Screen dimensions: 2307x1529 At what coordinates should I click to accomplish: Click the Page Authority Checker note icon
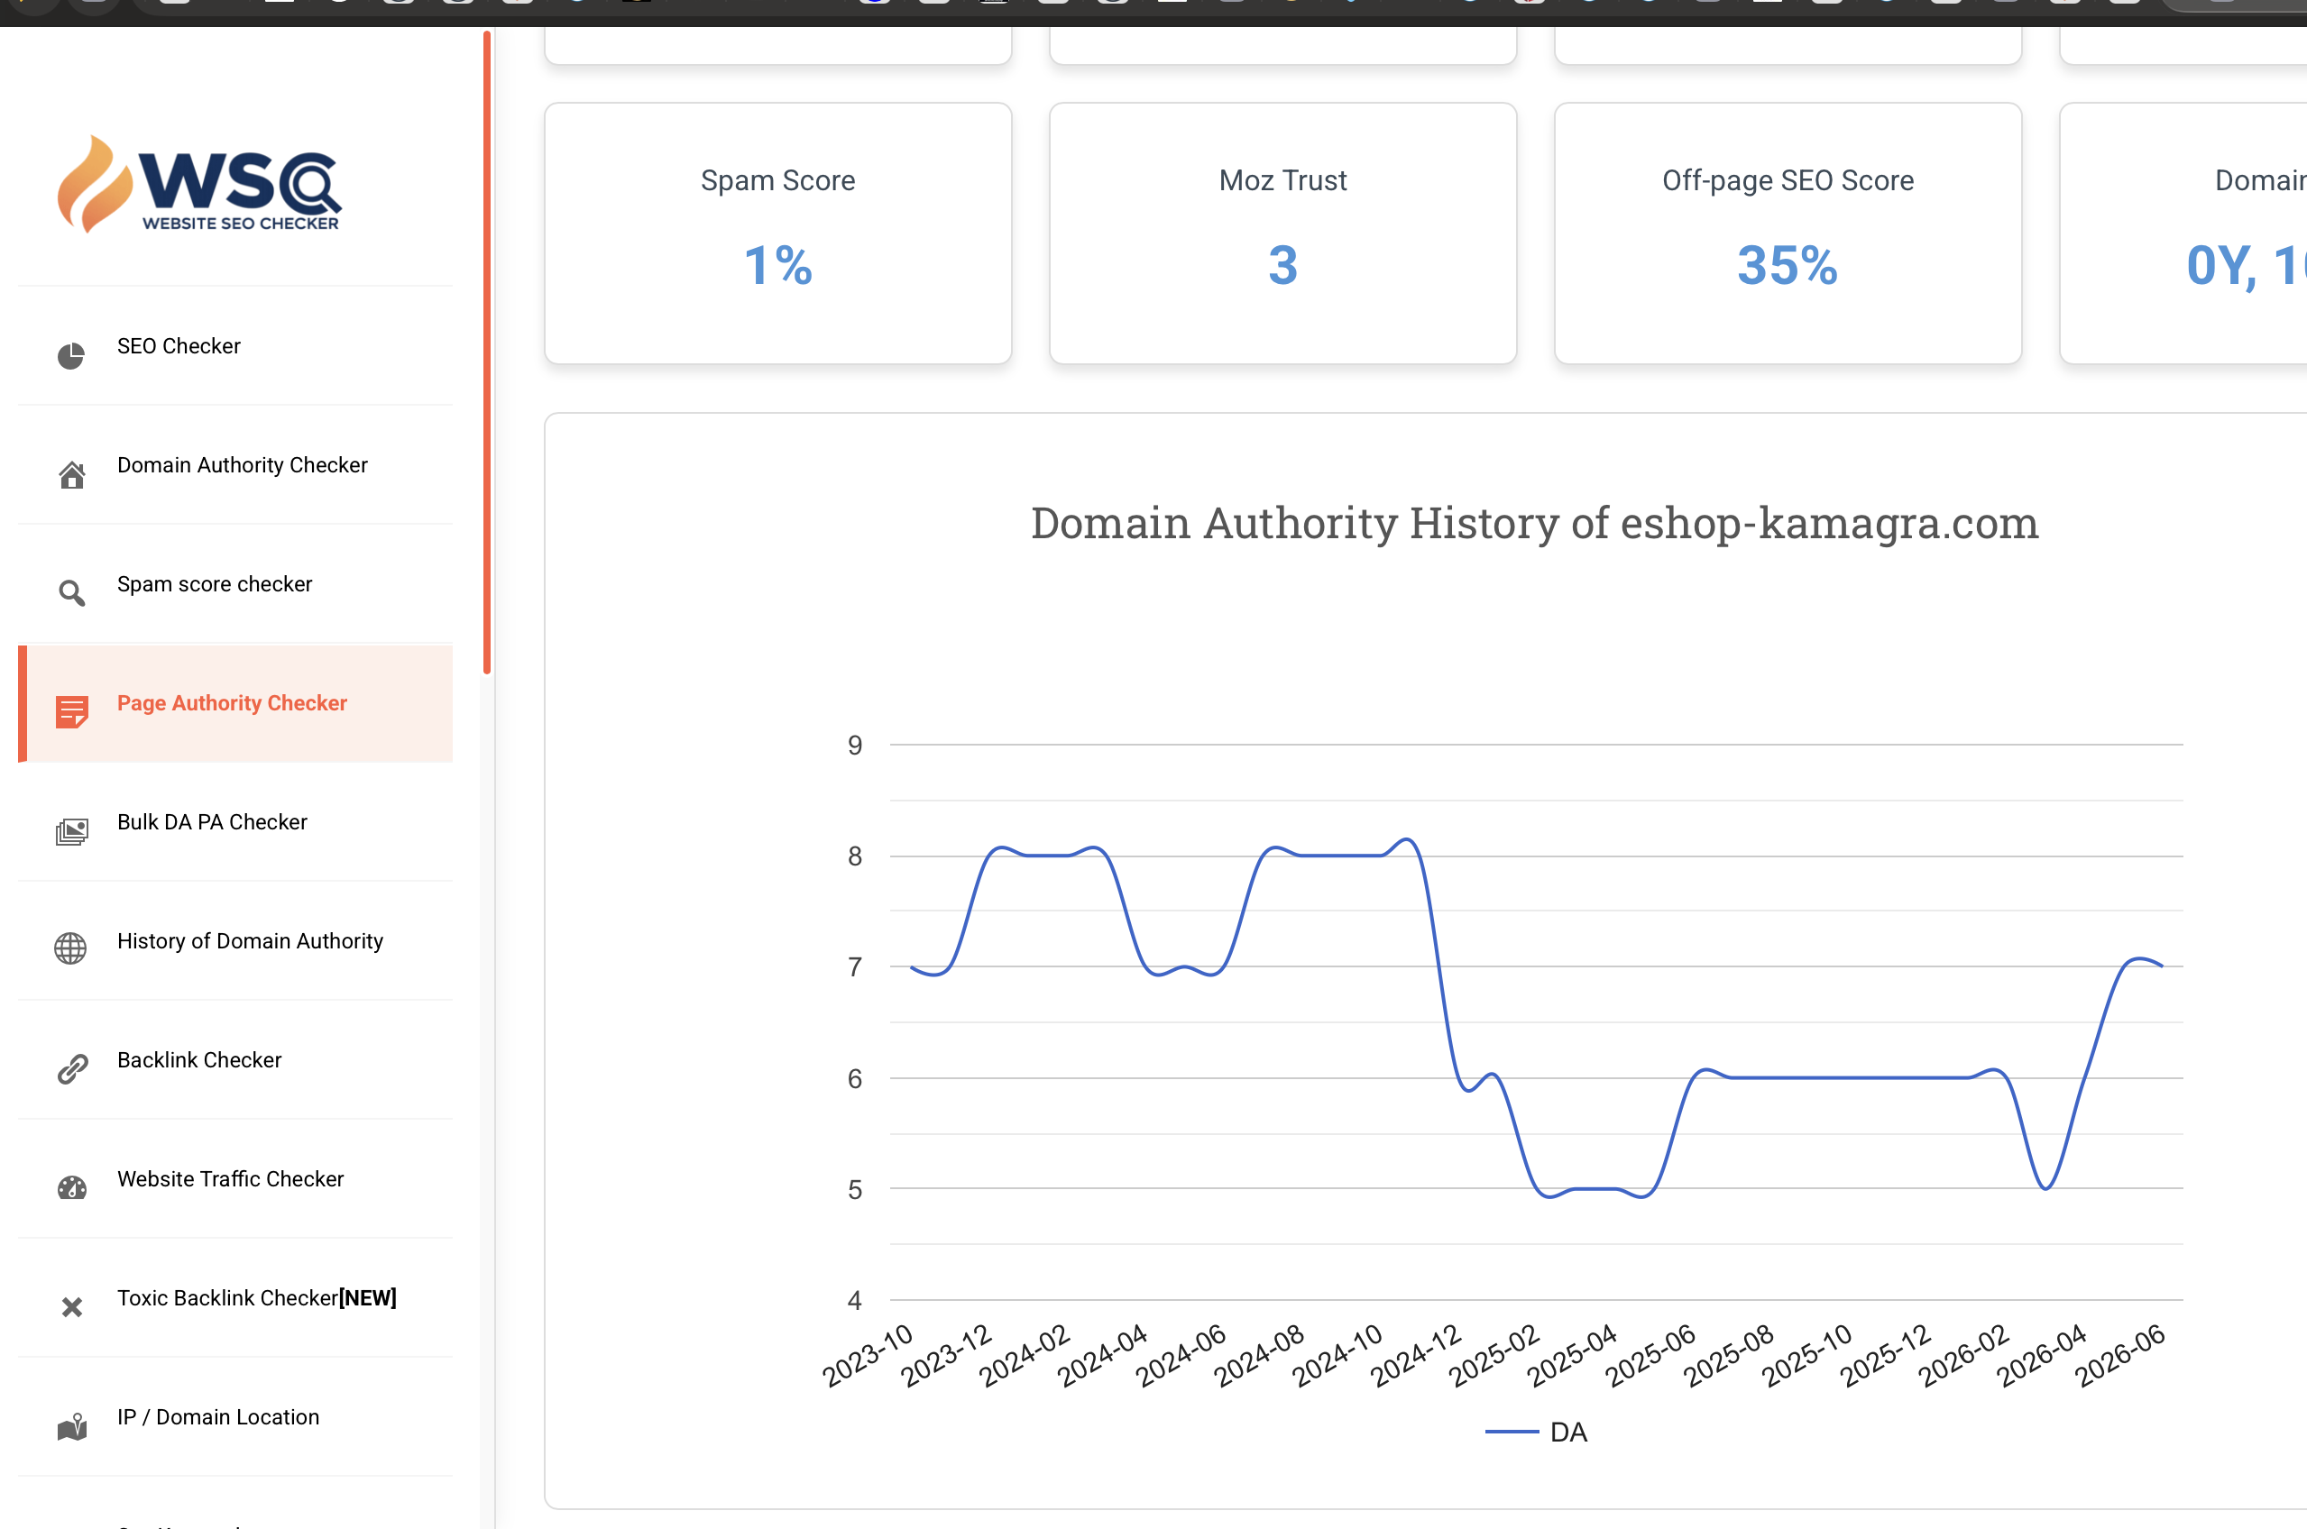(x=71, y=712)
